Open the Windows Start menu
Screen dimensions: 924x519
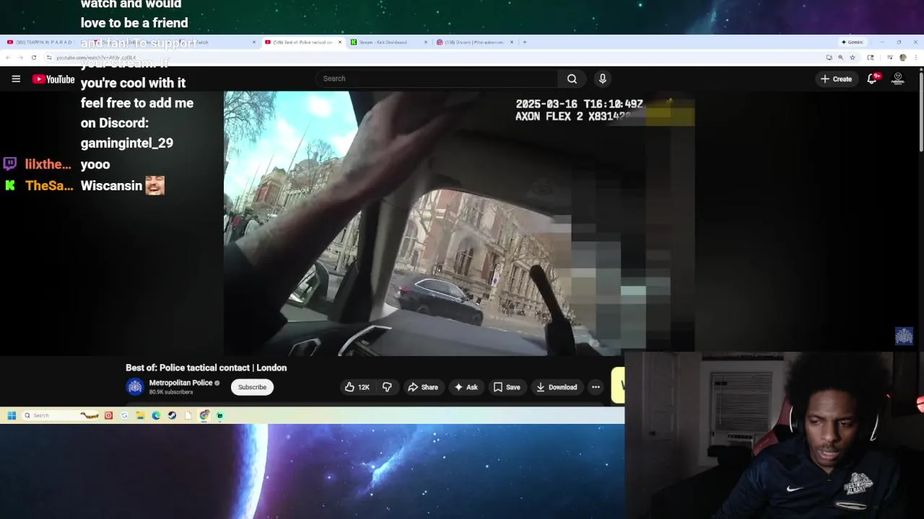click(x=12, y=415)
